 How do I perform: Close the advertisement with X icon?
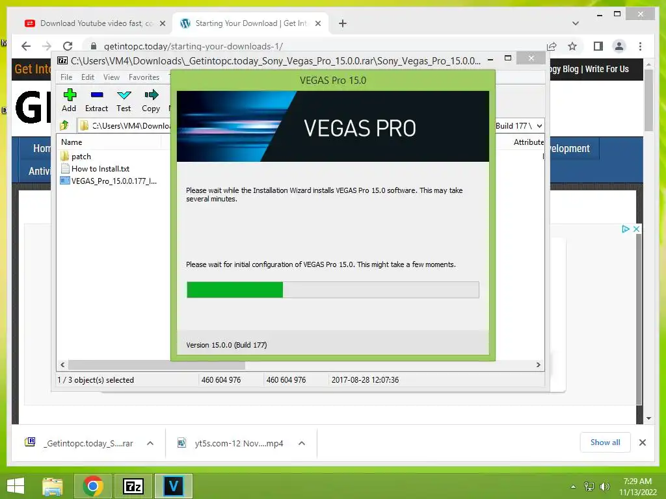click(x=636, y=229)
